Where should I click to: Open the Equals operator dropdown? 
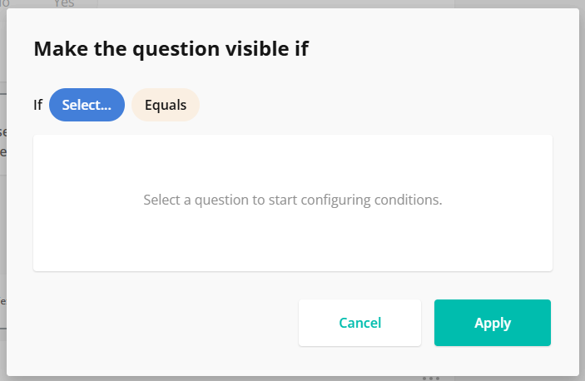(166, 105)
